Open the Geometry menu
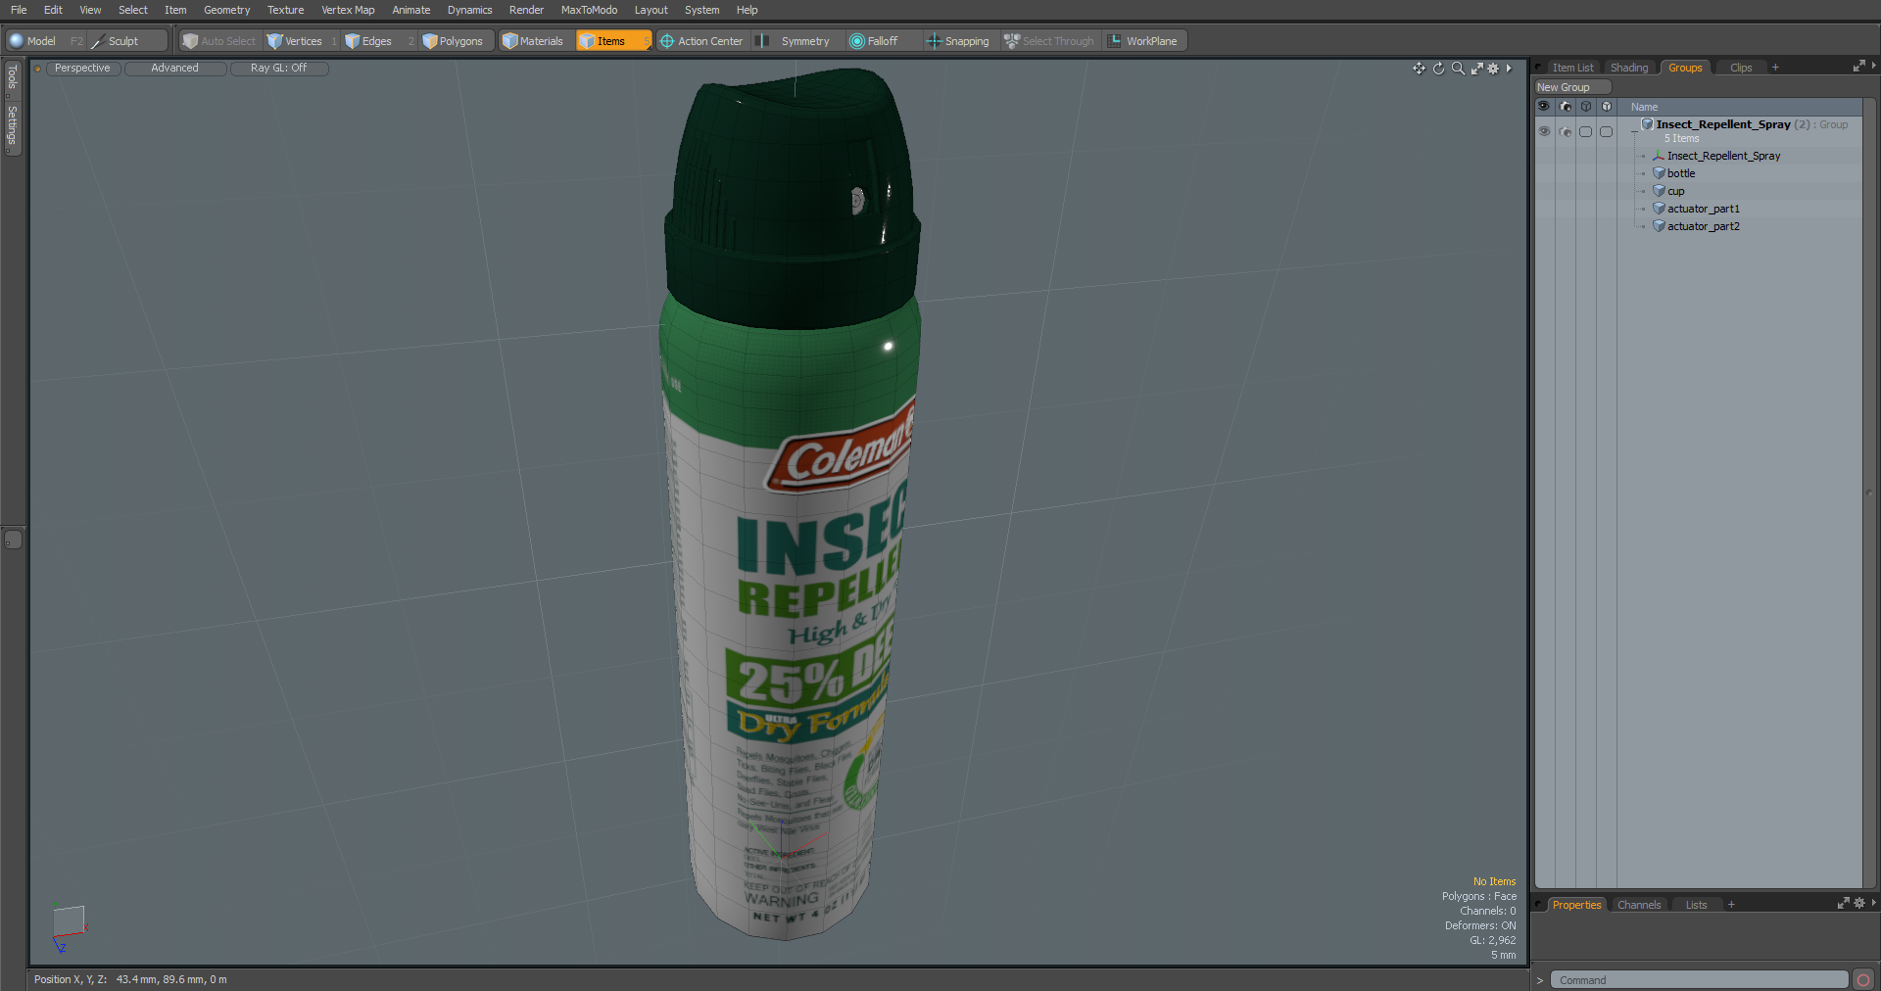 tap(226, 10)
